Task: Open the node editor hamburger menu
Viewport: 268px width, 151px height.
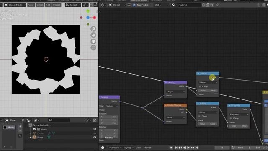Action: [129, 5]
